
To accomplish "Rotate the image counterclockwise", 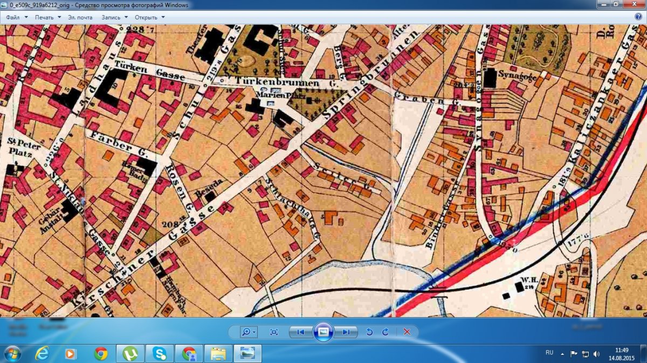I will (x=369, y=332).
